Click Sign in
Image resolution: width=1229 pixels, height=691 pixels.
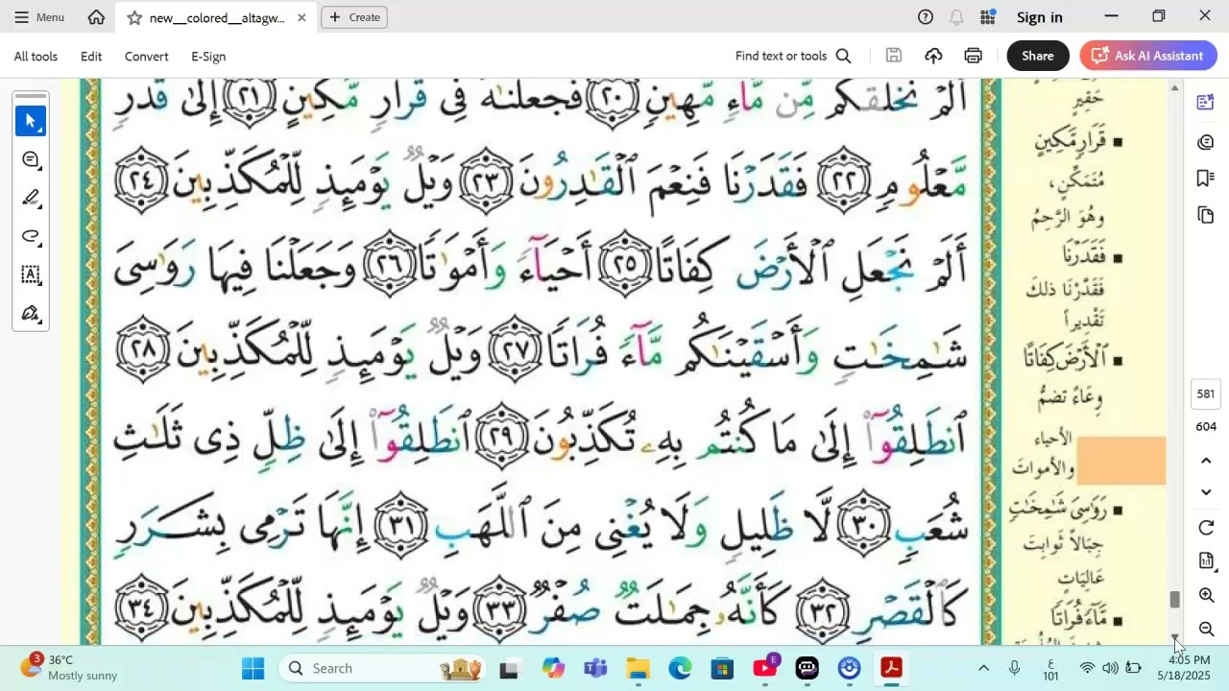pos(1039,17)
